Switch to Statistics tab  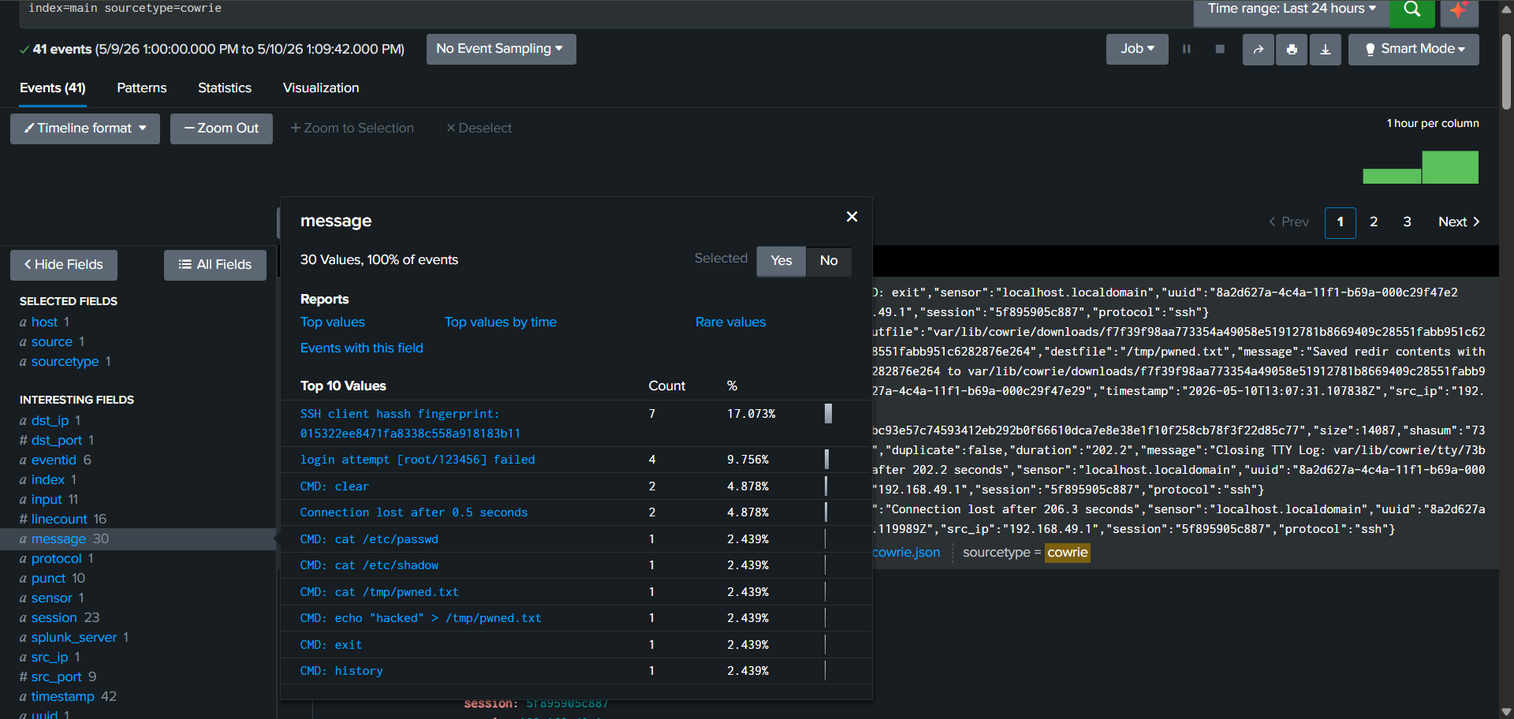pyautogui.click(x=225, y=88)
